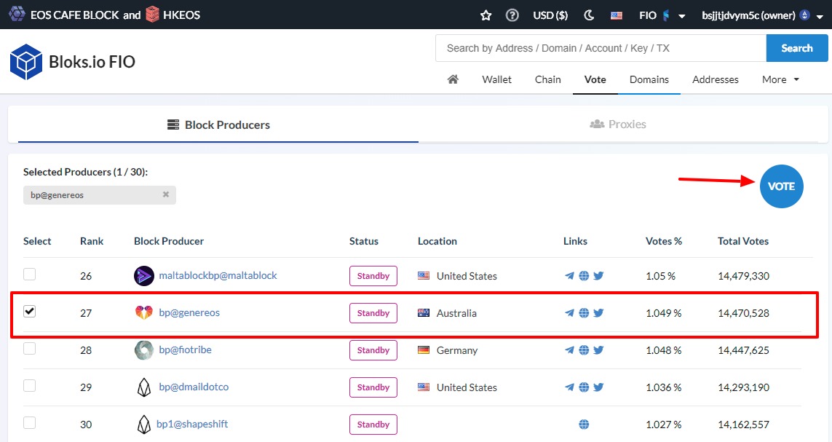Click the dmaildotco producer logo

(x=144, y=387)
